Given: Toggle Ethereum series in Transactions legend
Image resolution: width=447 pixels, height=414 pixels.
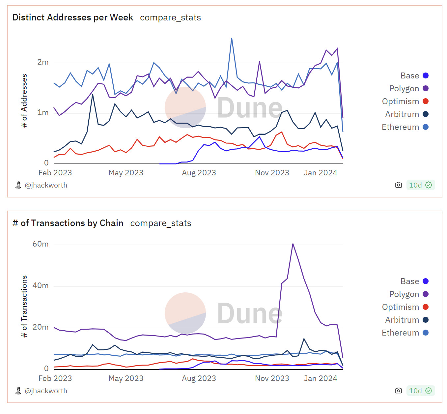Looking at the screenshot, I should [425, 333].
